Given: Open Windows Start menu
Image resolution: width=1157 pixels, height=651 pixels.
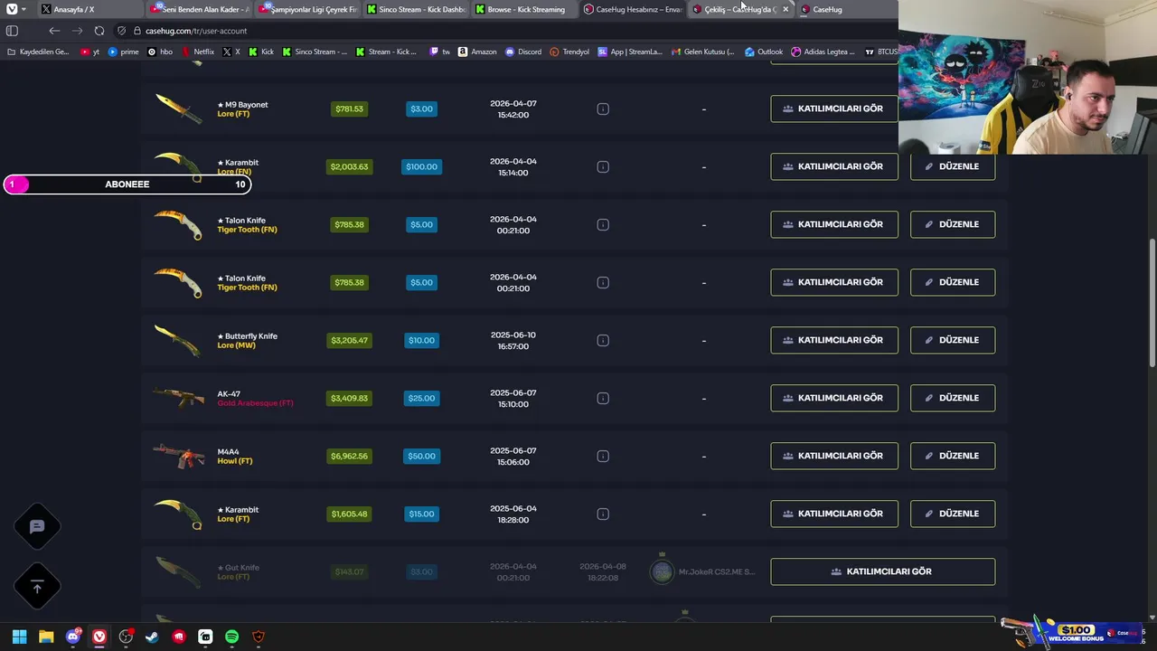Looking at the screenshot, I should click(x=19, y=637).
